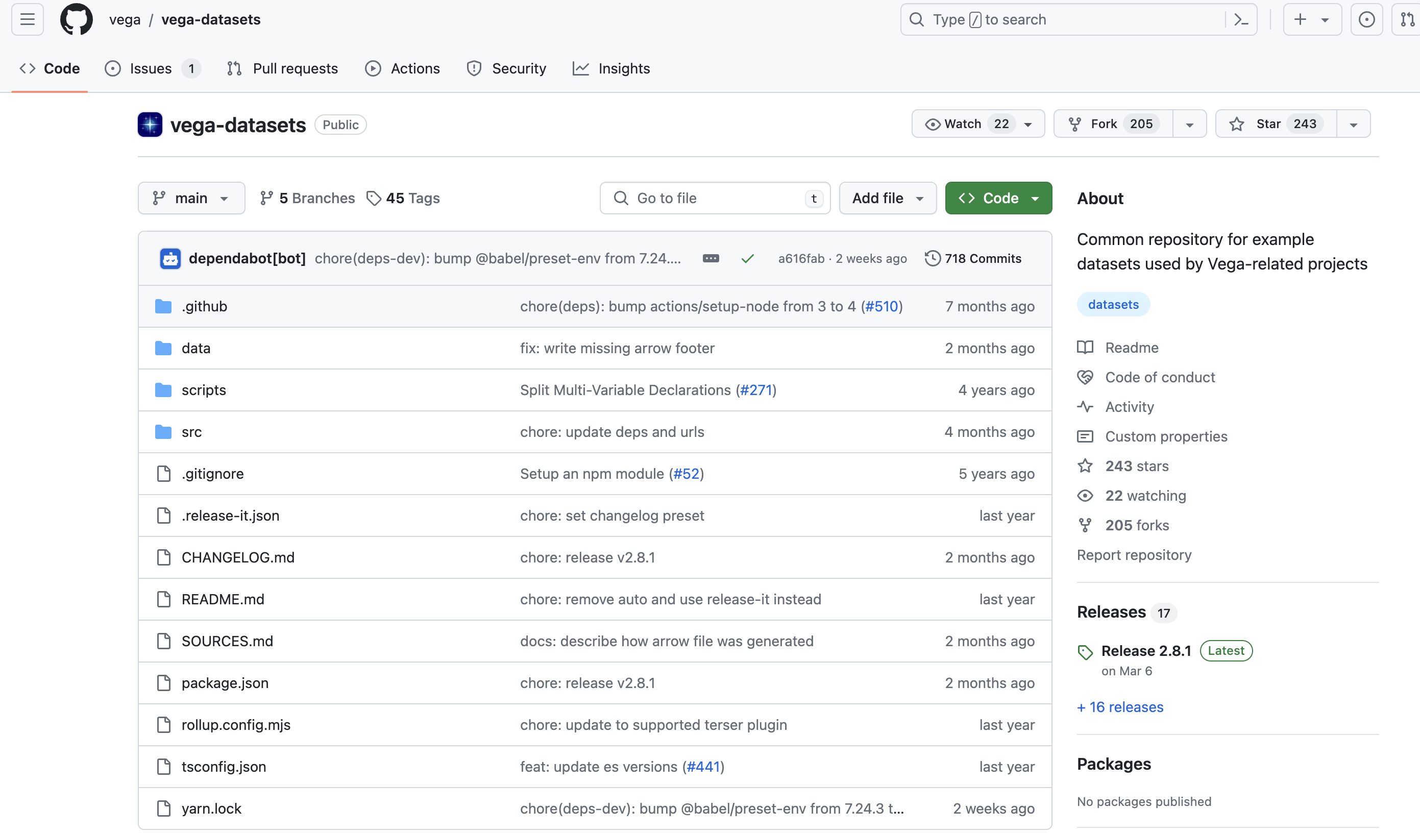This screenshot has width=1420, height=833.
Task: Click the green commit status checkmark
Action: click(x=747, y=259)
